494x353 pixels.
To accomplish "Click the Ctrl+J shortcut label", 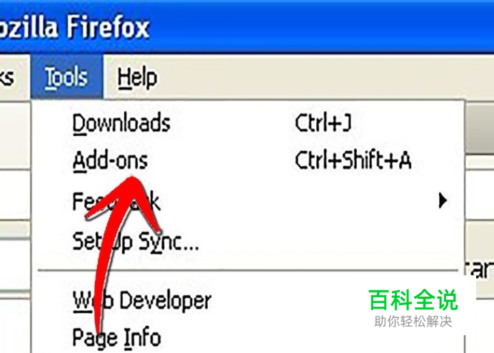I will [x=323, y=123].
